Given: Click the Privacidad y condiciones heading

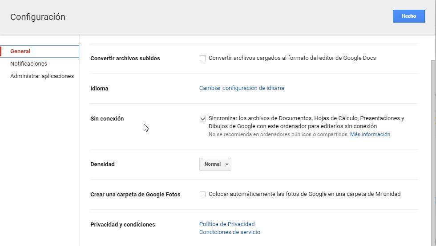Looking at the screenshot, I should [123, 225].
